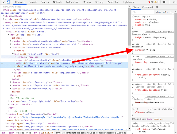Open the Network tab
The height and width of the screenshot is (134, 177).
click(57, 2)
